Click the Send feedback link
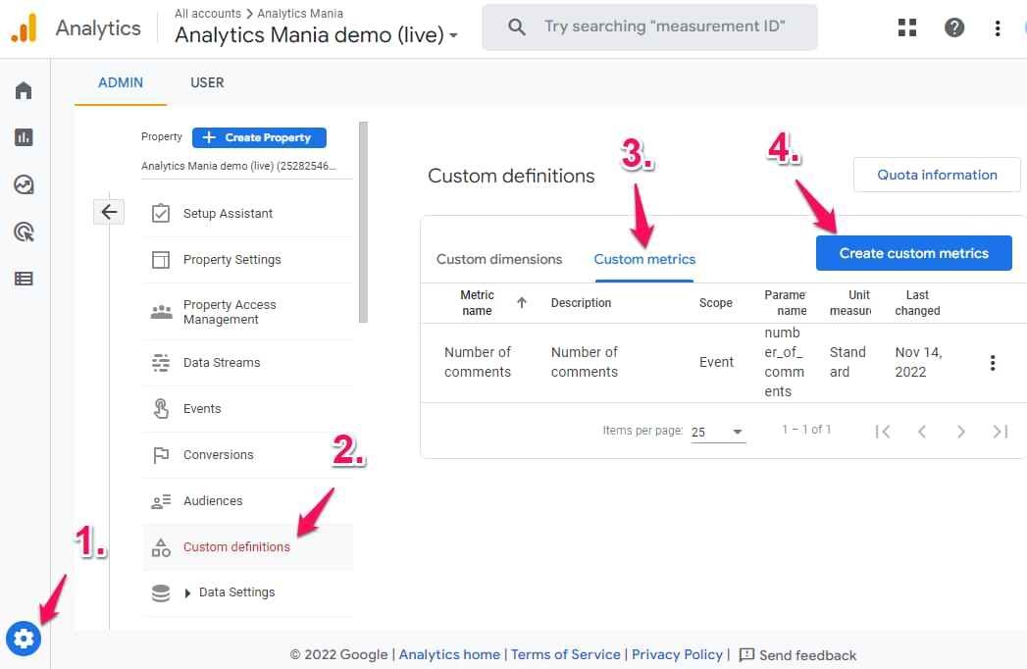 click(x=807, y=655)
